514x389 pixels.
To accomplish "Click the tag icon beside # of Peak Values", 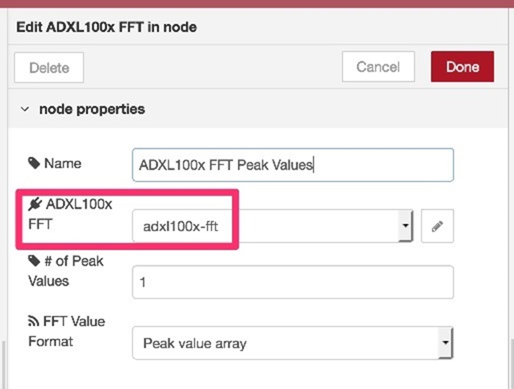I will tap(34, 261).
